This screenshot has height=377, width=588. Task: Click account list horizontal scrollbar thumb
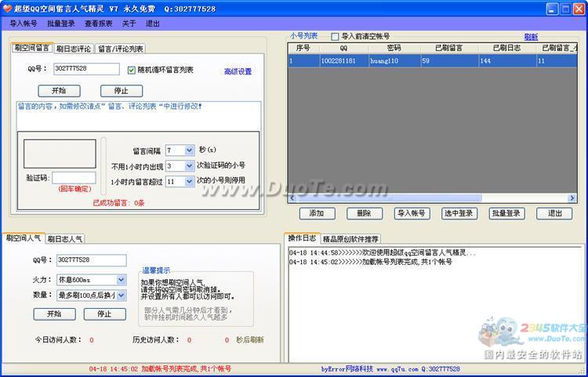pos(389,198)
